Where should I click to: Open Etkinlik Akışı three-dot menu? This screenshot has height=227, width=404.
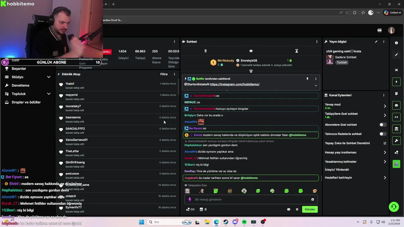[x=174, y=74]
